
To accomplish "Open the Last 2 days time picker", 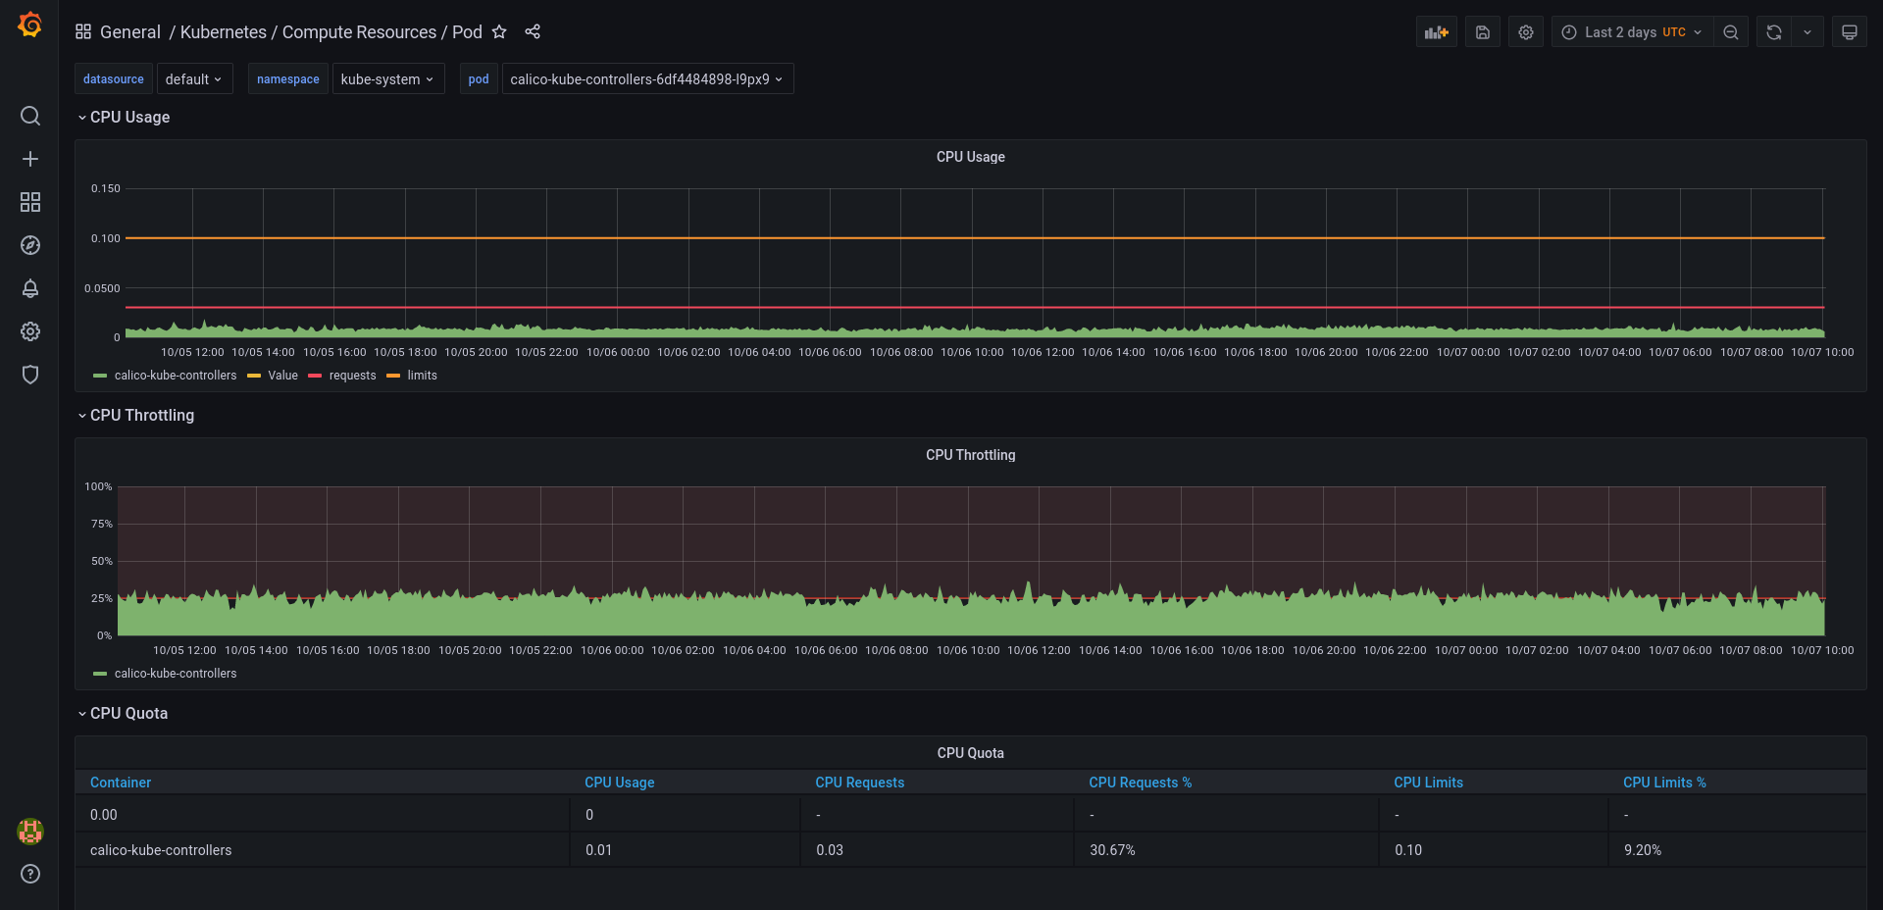I will (x=1631, y=31).
